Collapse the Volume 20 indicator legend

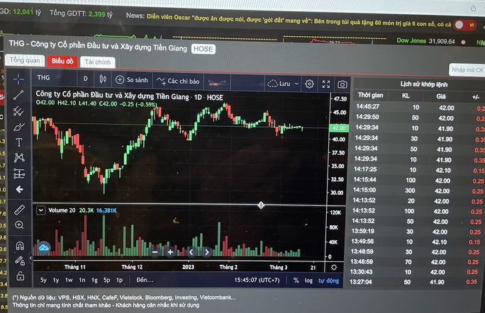click(40, 210)
